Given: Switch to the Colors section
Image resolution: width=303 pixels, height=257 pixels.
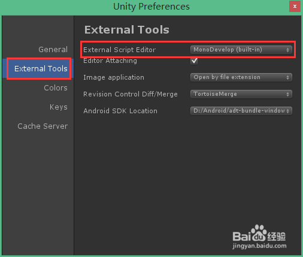Looking at the screenshot, I should 56,88.
